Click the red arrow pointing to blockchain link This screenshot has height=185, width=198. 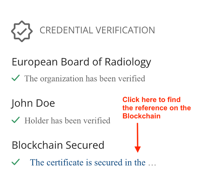[138, 138]
